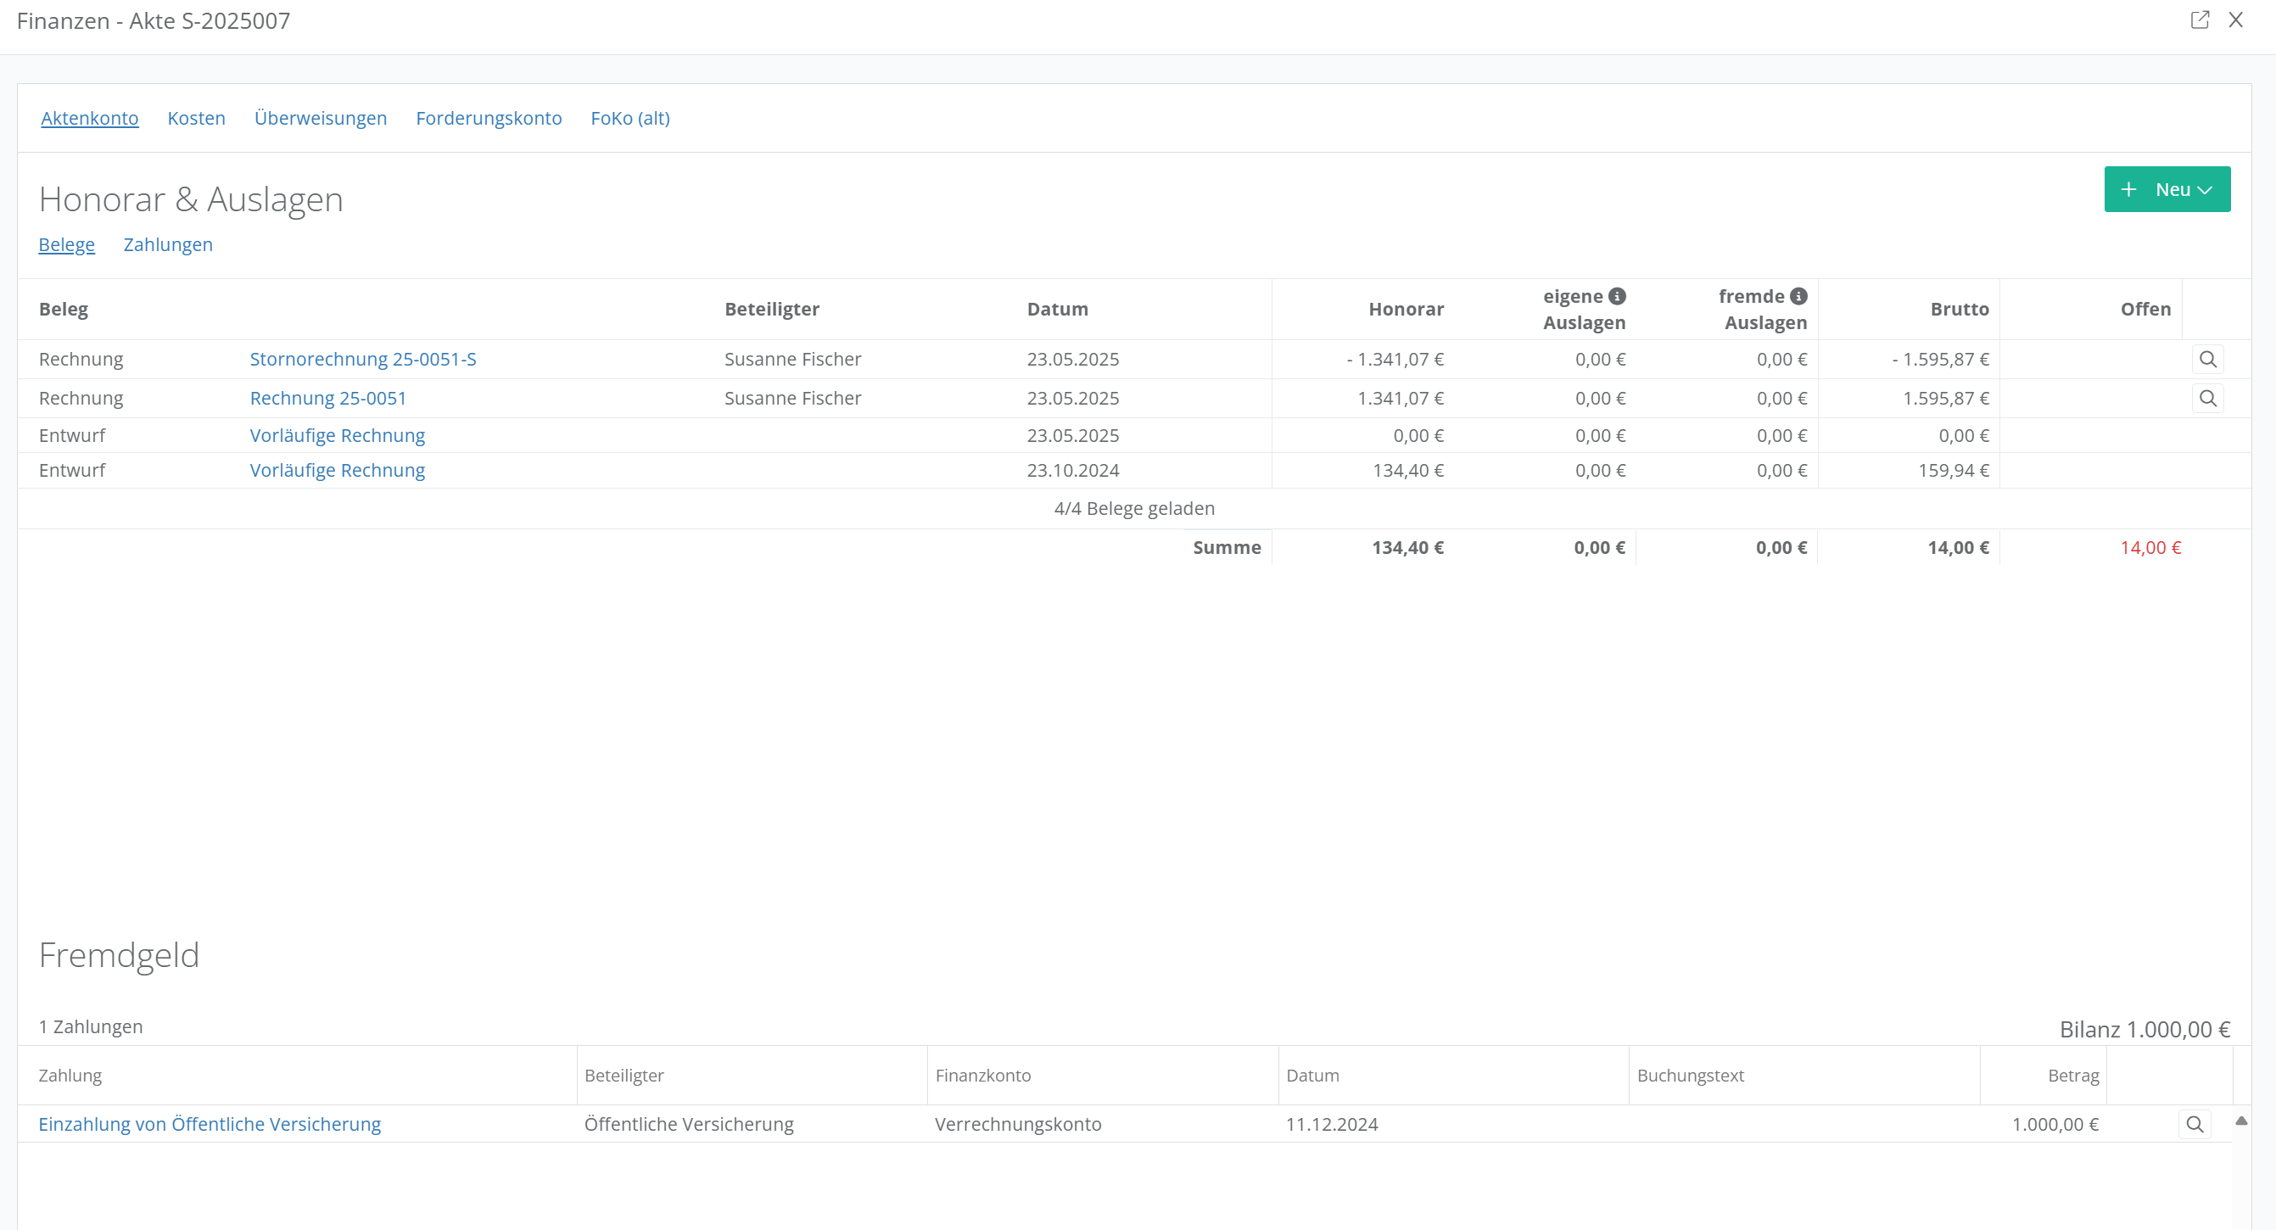Go to the Forderungskonto tab
Screen dimensions: 2276x1230
[x=489, y=118]
